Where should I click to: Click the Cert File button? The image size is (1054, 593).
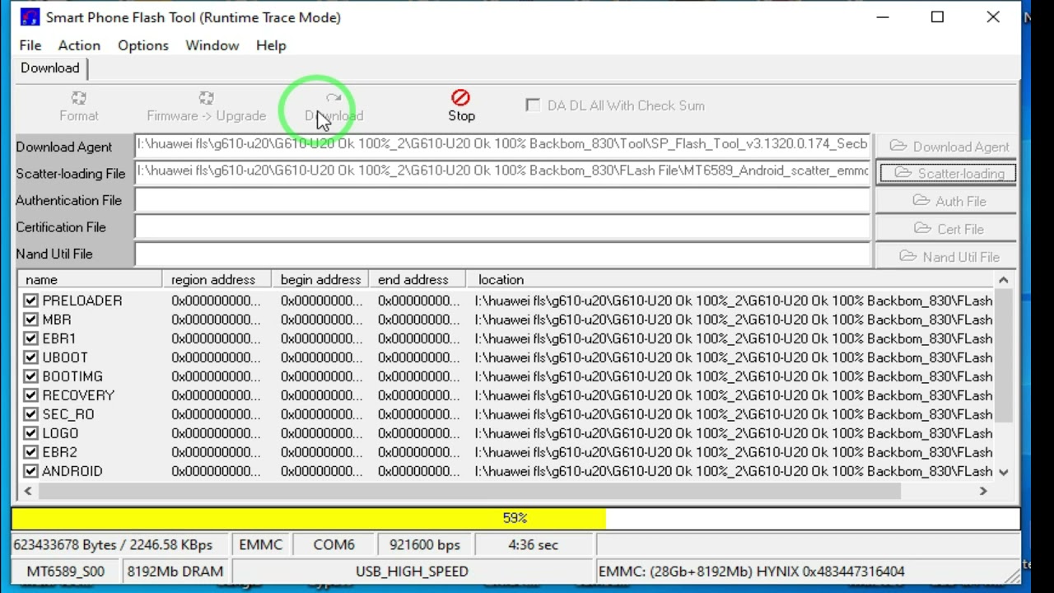(947, 229)
